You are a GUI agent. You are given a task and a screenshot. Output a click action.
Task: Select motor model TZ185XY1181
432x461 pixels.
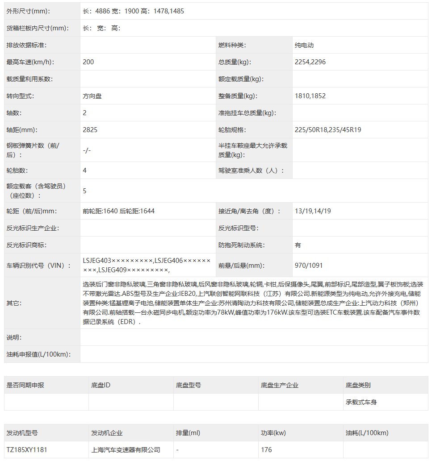[27, 450]
